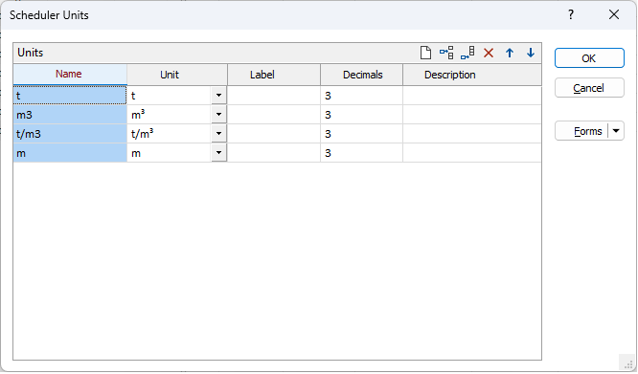Move row up with blue up arrow
Image resolution: width=638 pixels, height=374 pixels.
510,53
